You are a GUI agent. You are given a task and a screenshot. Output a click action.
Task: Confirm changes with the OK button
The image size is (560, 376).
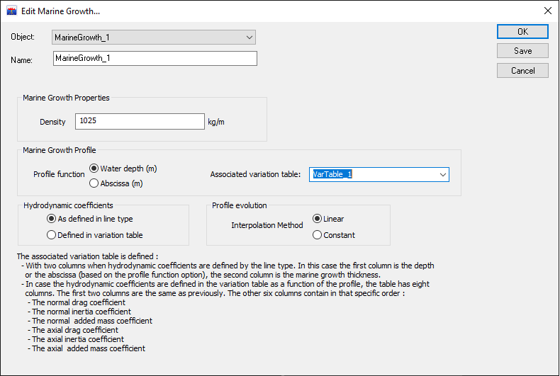coord(522,32)
